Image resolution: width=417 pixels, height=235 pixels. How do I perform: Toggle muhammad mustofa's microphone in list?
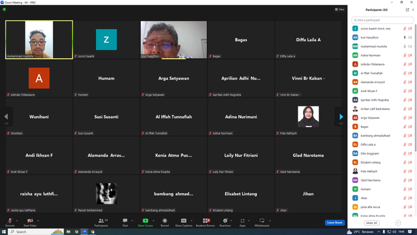point(405,46)
